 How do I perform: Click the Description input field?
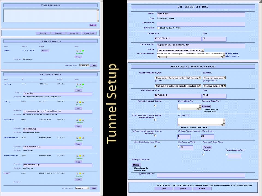coord(201,24)
